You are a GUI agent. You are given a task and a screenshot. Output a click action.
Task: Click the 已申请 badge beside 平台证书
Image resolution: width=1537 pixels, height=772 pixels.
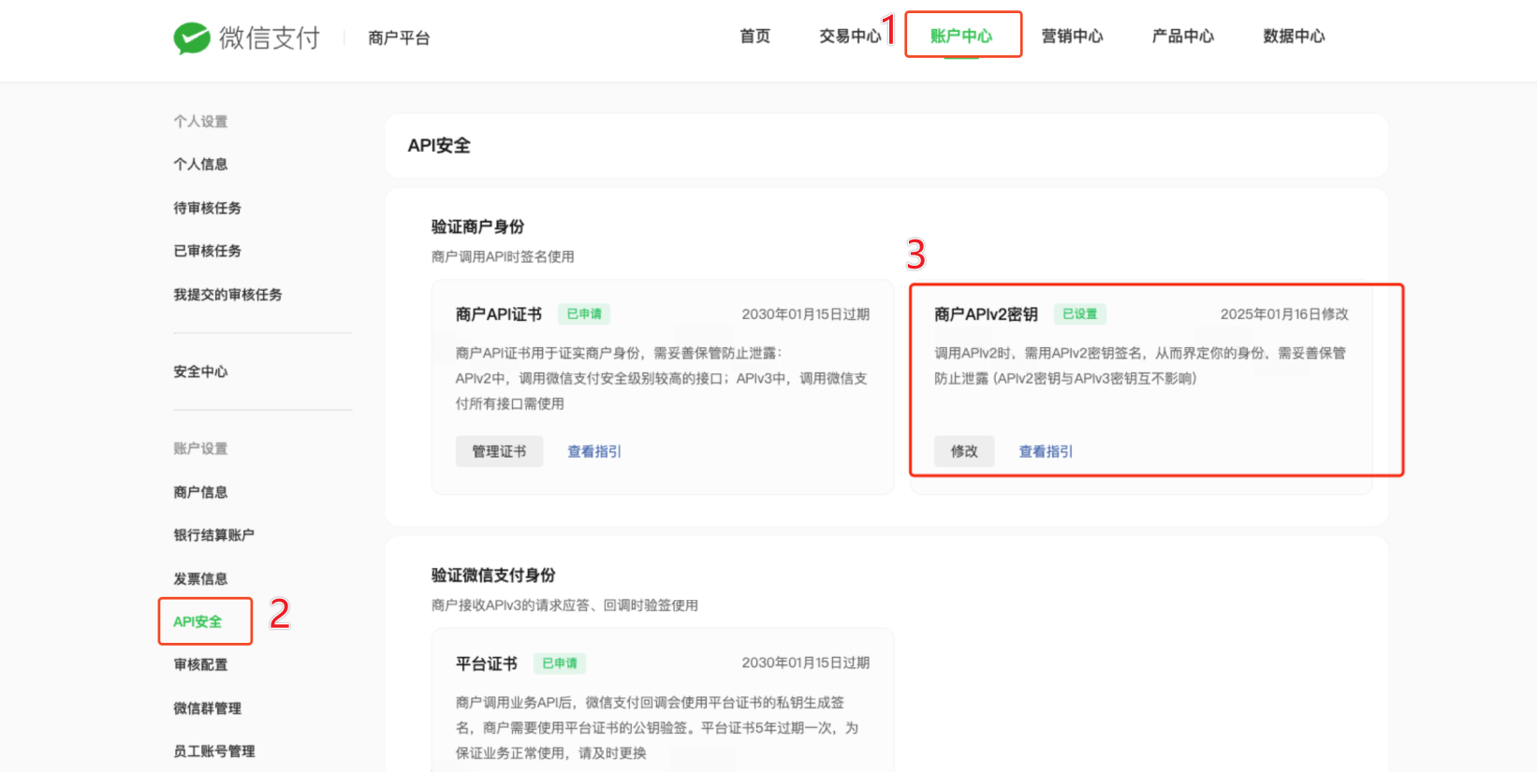pyautogui.click(x=560, y=663)
